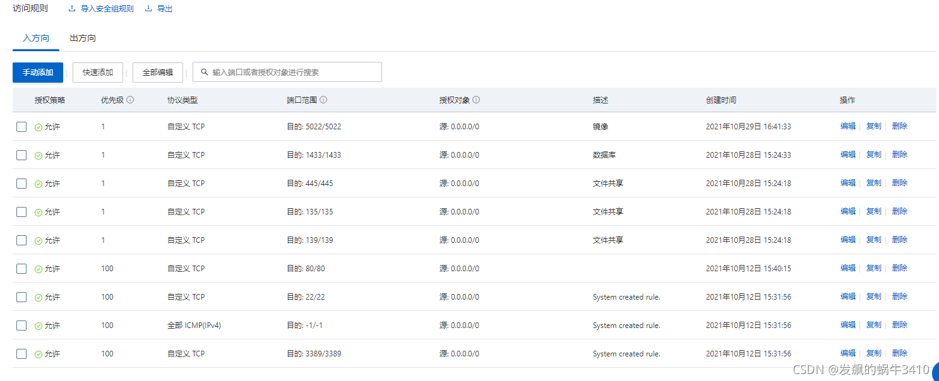Image resolution: width=939 pixels, height=381 pixels.
Task: Click the 授权策略 column header
Action: point(50,100)
